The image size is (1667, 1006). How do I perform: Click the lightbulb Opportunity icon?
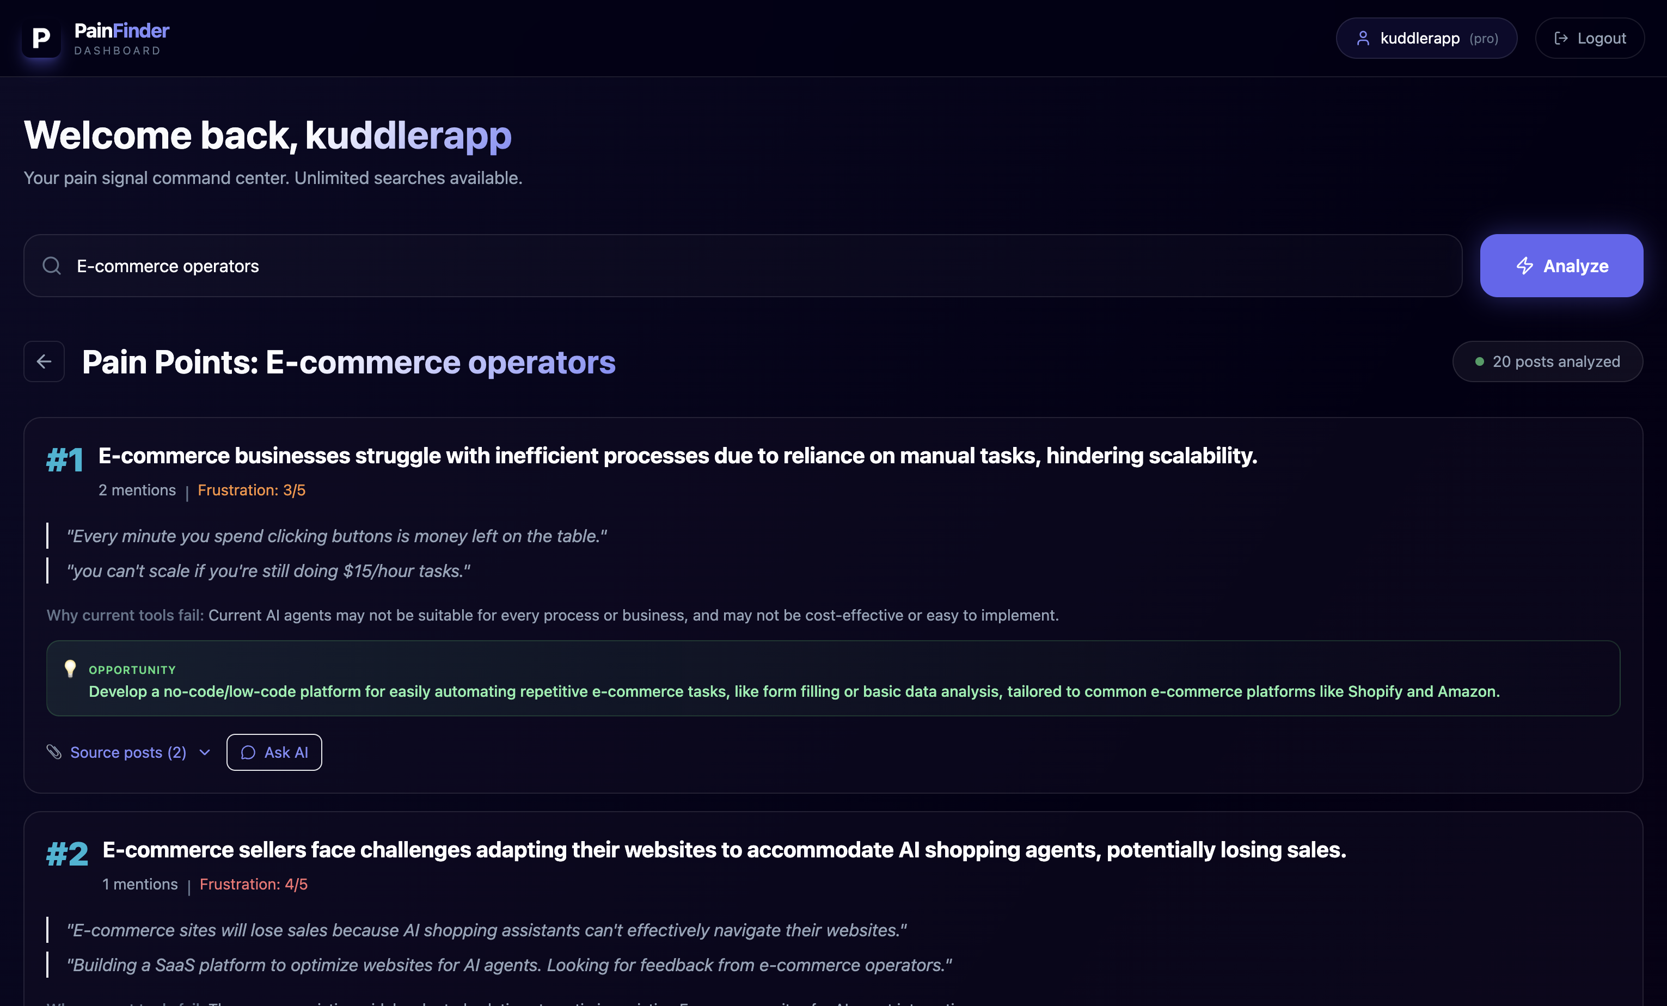click(x=70, y=668)
